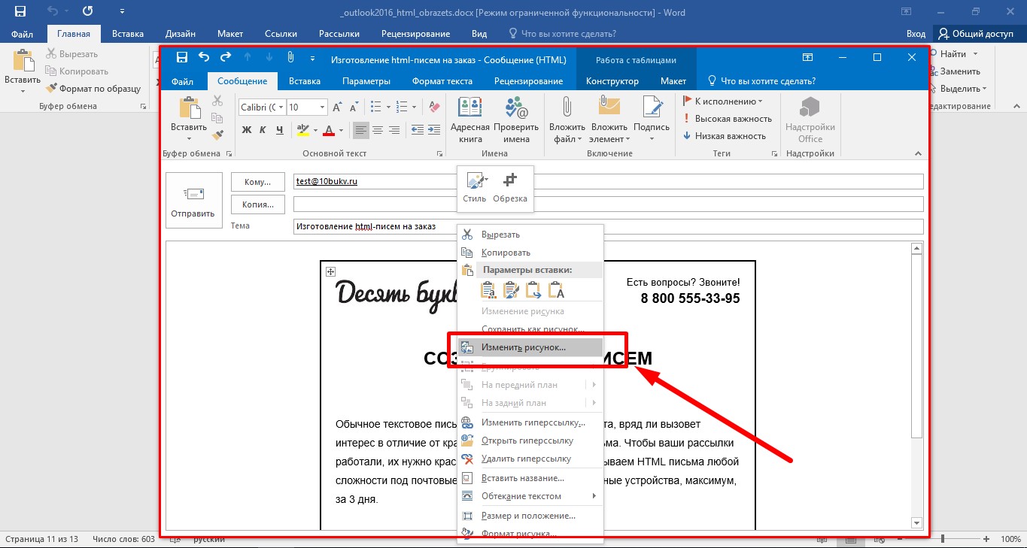Select the Обрезка crop tool
This screenshot has width=1027, height=548.
[510, 188]
